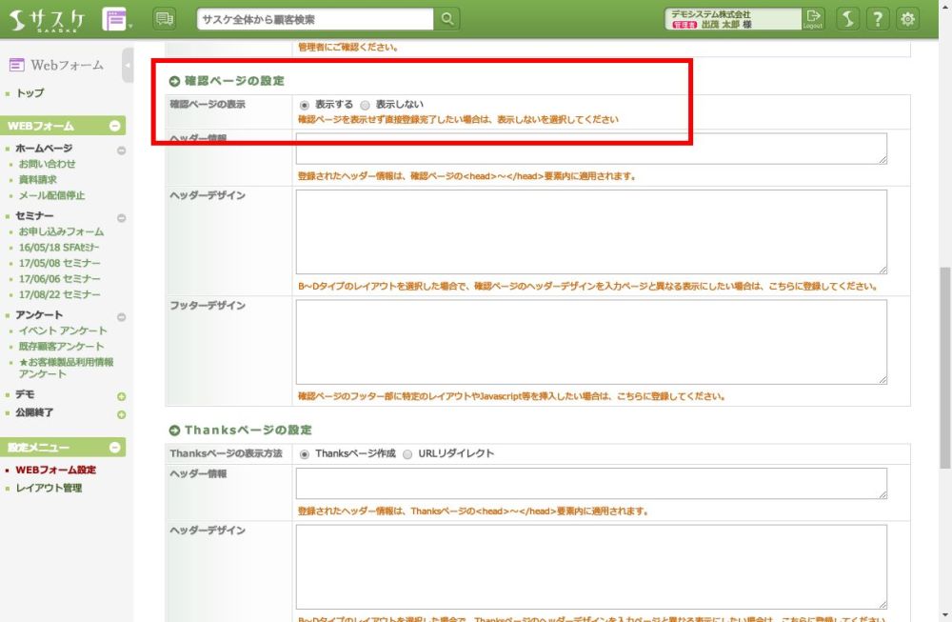Open the gear settings icon
The height and width of the screenshot is (622, 952).
(x=909, y=19)
